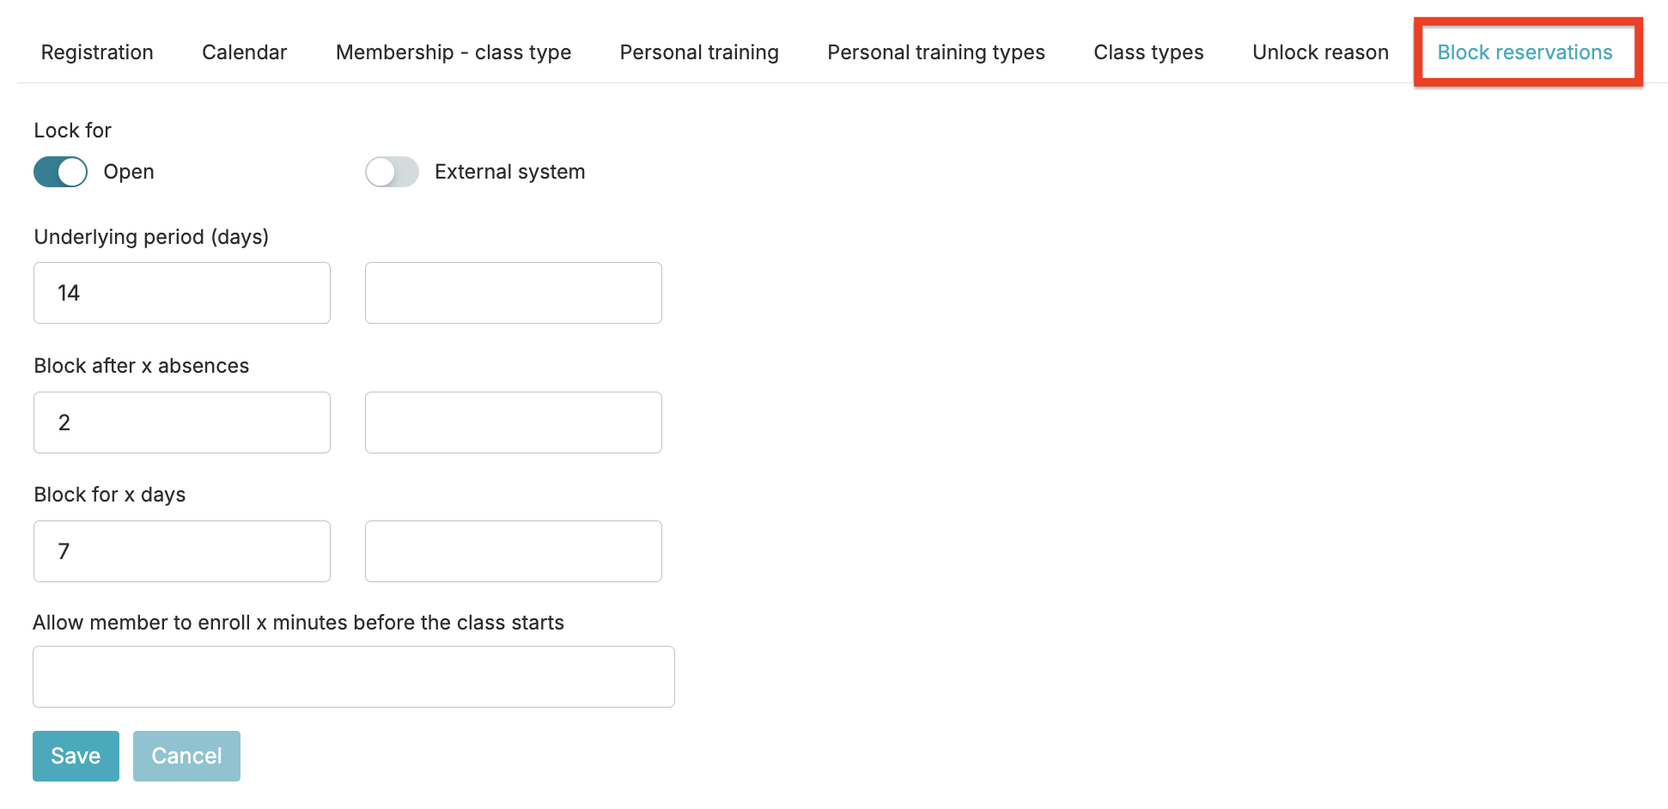The height and width of the screenshot is (809, 1668).
Task: Click the External system toggle label
Action: point(509,172)
